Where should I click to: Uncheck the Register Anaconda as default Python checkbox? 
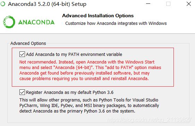point(22,92)
